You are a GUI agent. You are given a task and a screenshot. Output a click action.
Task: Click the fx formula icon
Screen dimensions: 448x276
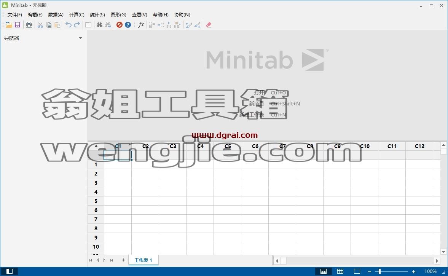(x=141, y=25)
